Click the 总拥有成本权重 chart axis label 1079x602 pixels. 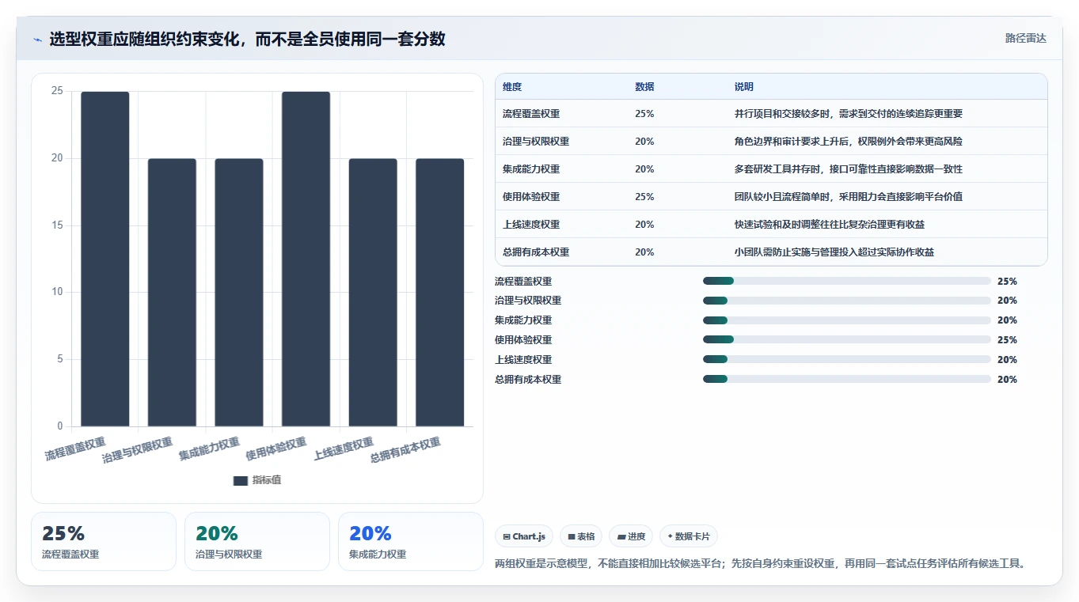pos(405,450)
